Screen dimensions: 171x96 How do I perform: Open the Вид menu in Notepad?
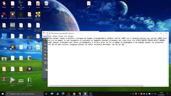(x=65, y=36)
